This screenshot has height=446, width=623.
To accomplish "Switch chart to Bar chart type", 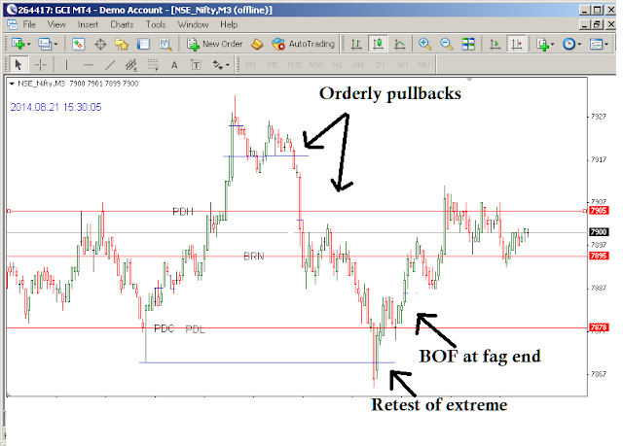I will [x=356, y=44].
